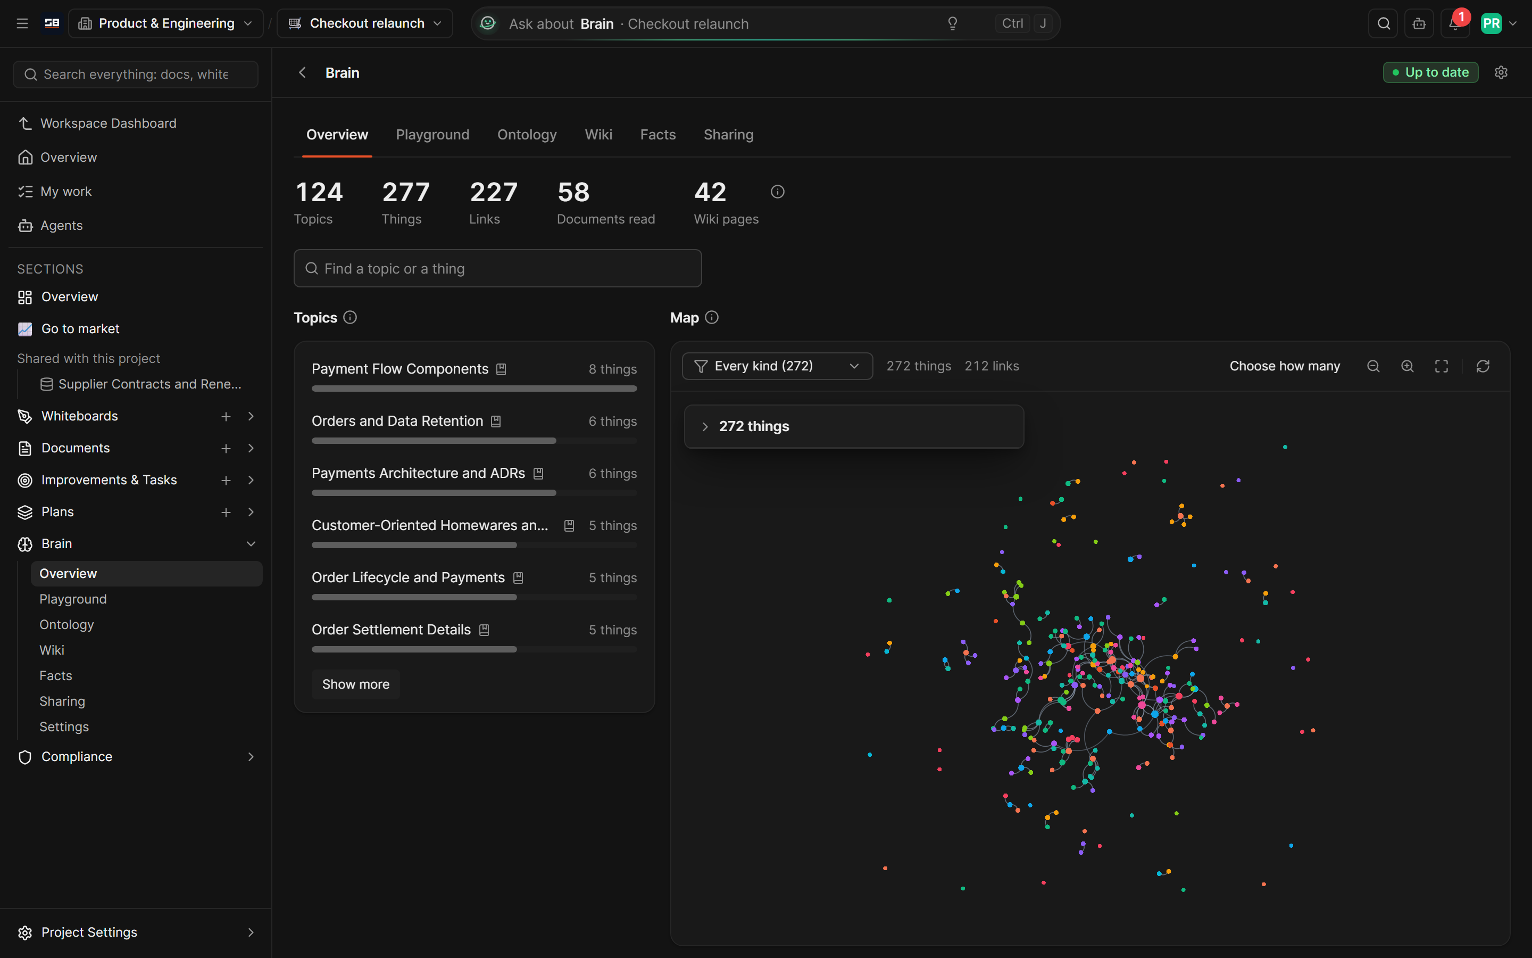The image size is (1532, 958).
Task: Expand the map to fullscreen
Action: [x=1442, y=366]
